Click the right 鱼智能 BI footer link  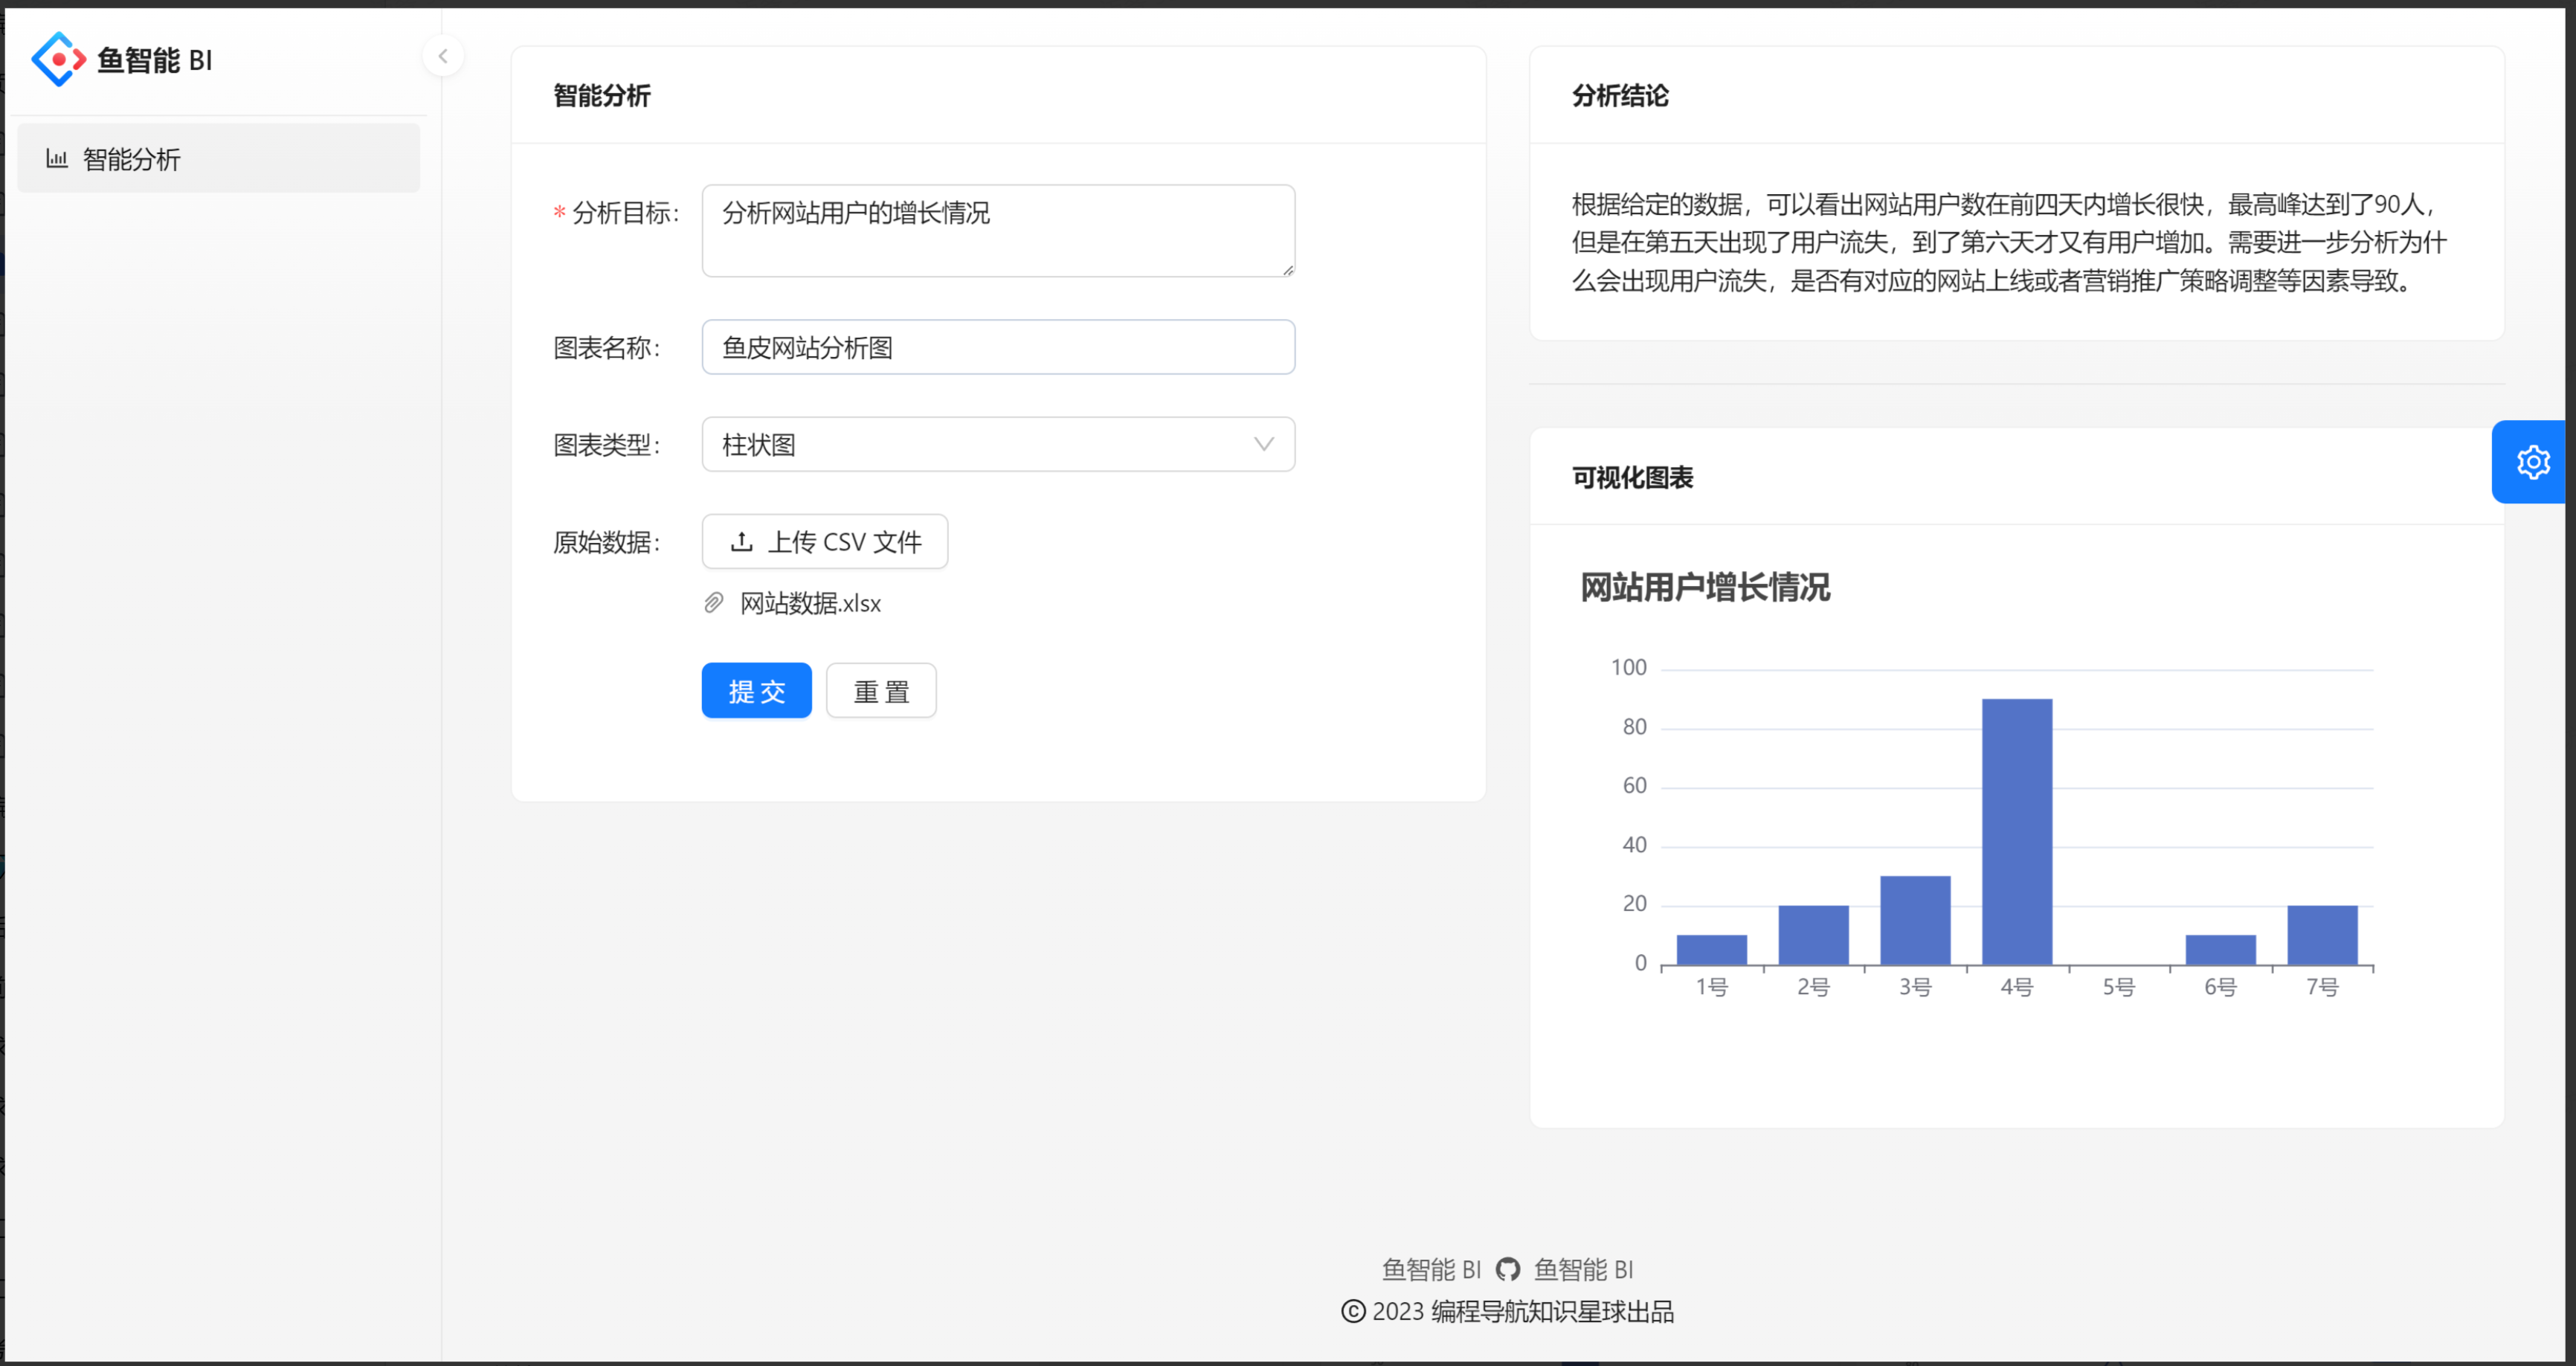pos(1583,1269)
